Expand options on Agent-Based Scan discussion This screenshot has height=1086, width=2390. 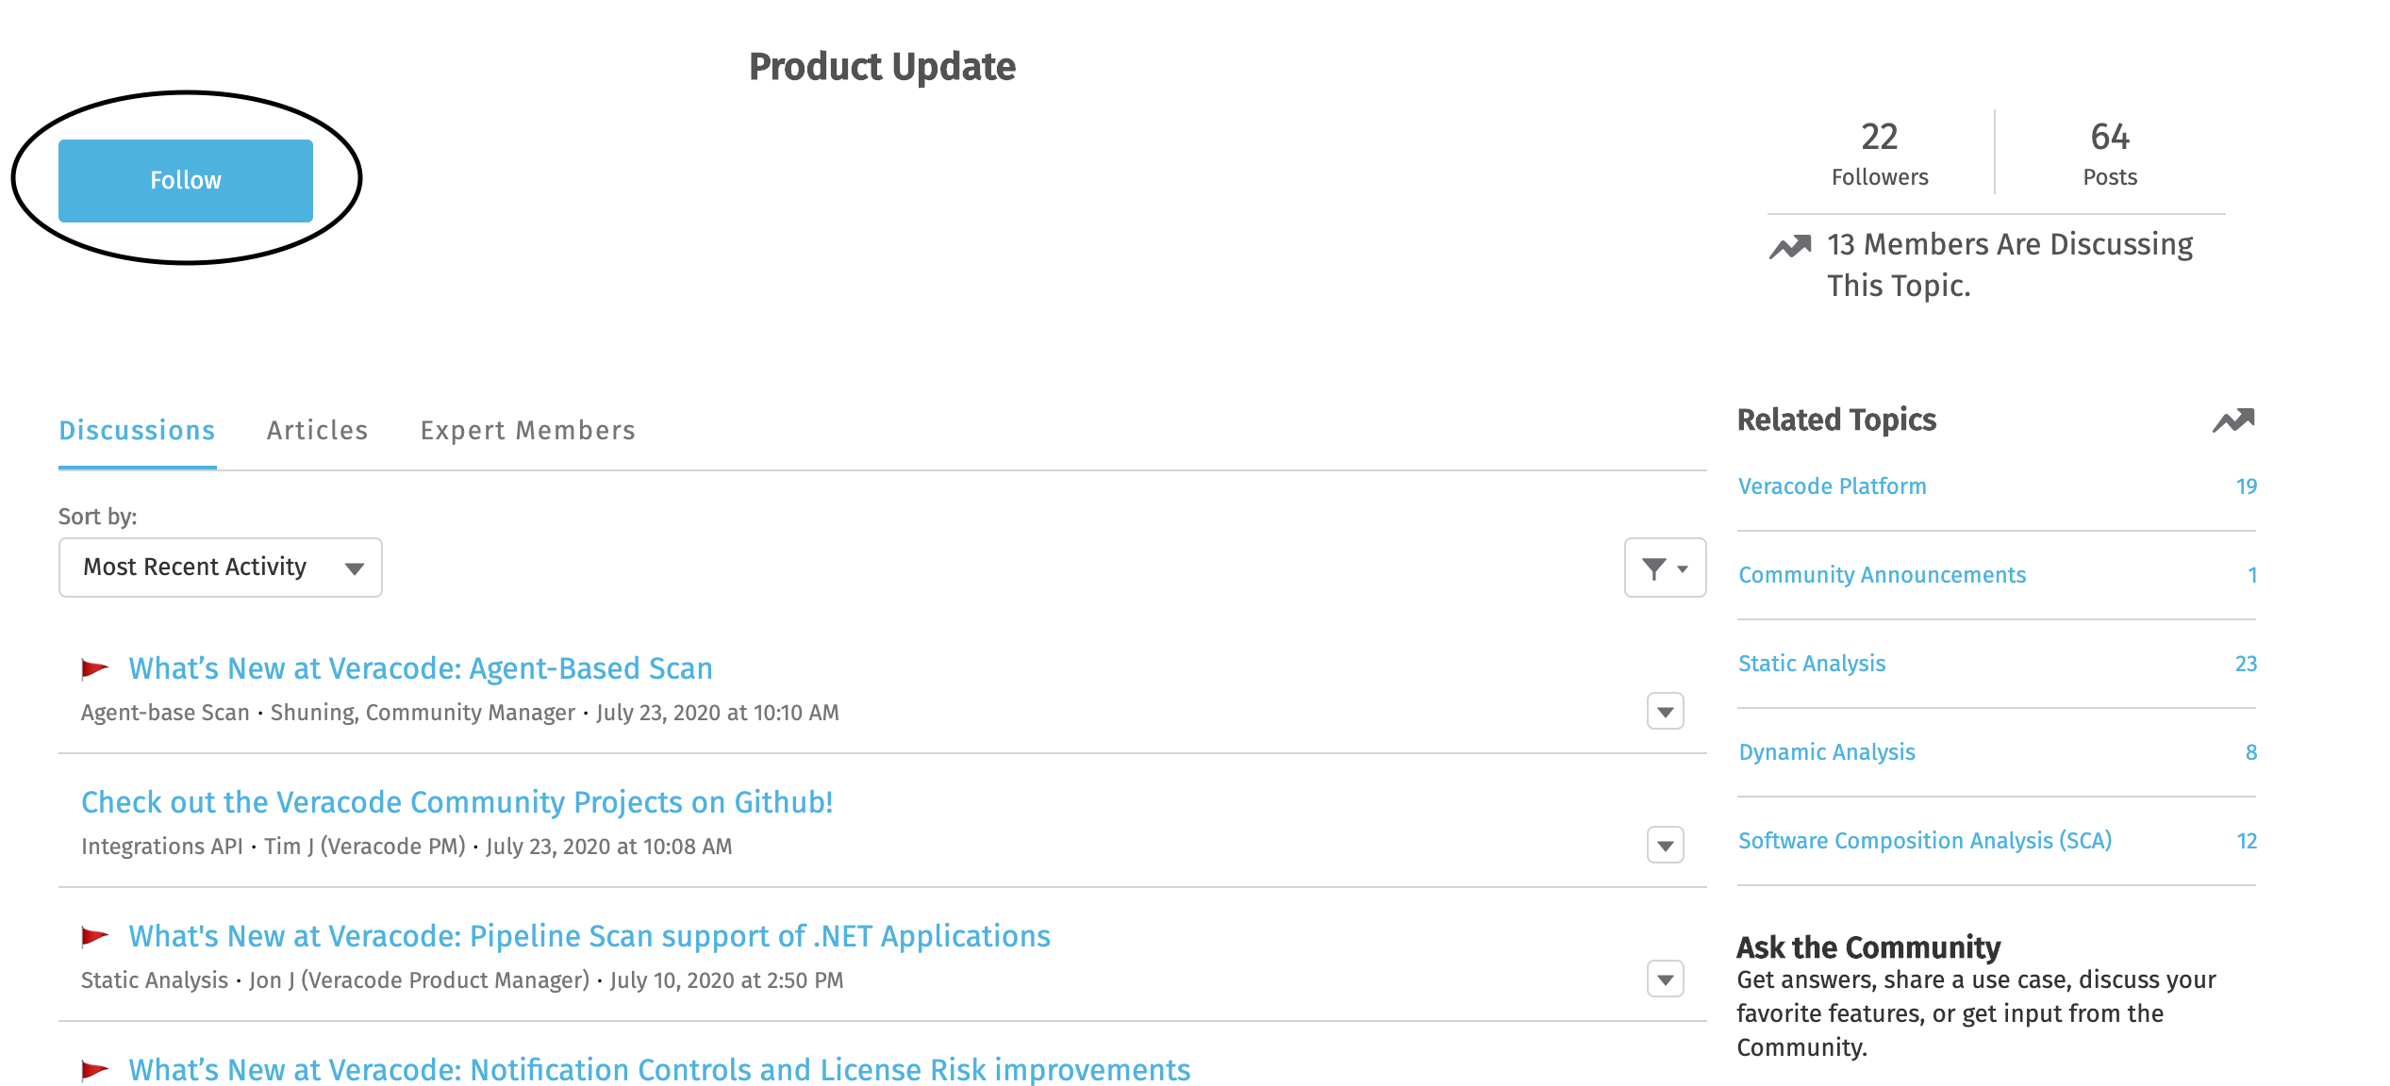[1665, 712]
